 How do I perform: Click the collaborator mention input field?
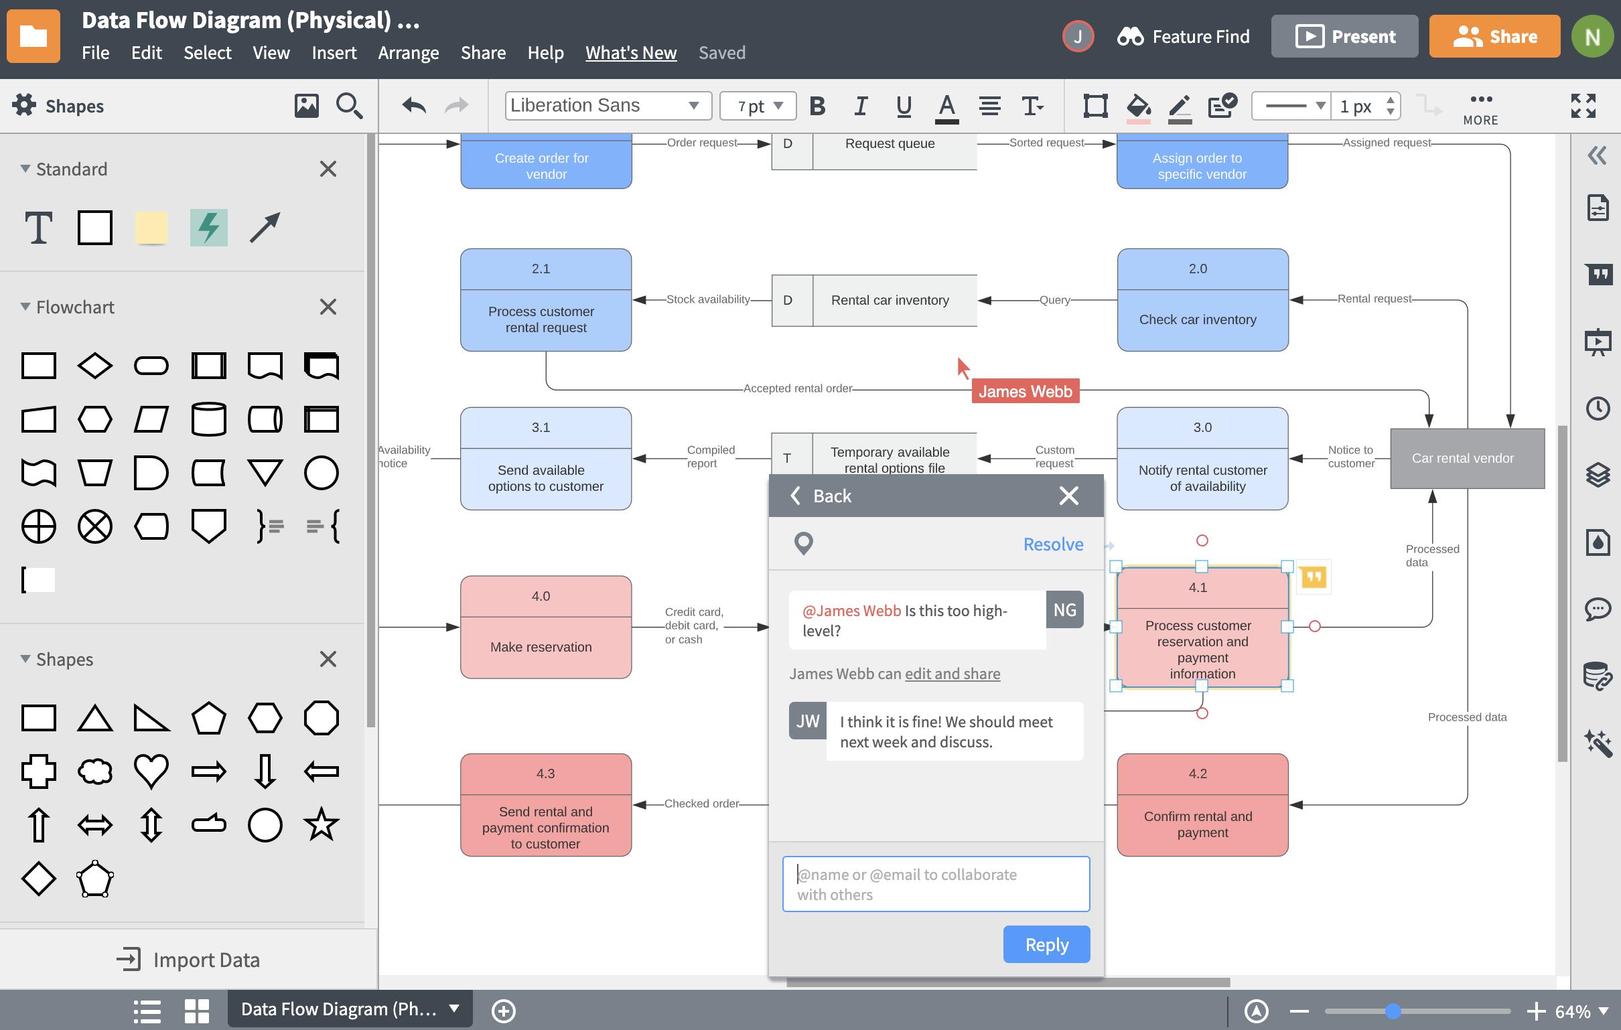pyautogui.click(x=937, y=883)
